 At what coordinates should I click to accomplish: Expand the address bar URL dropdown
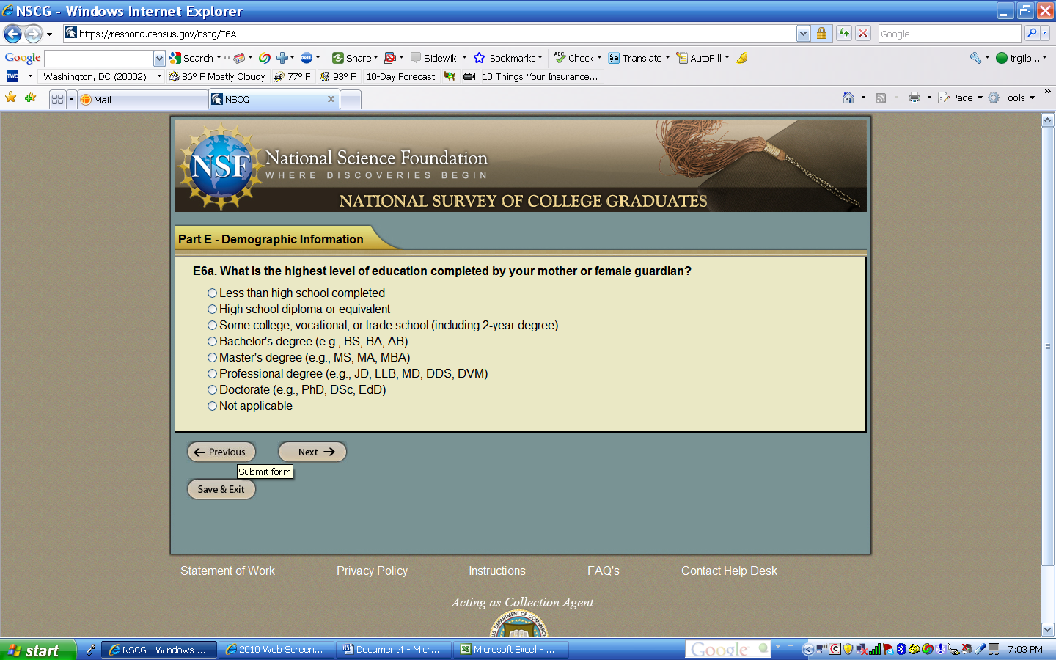point(803,34)
